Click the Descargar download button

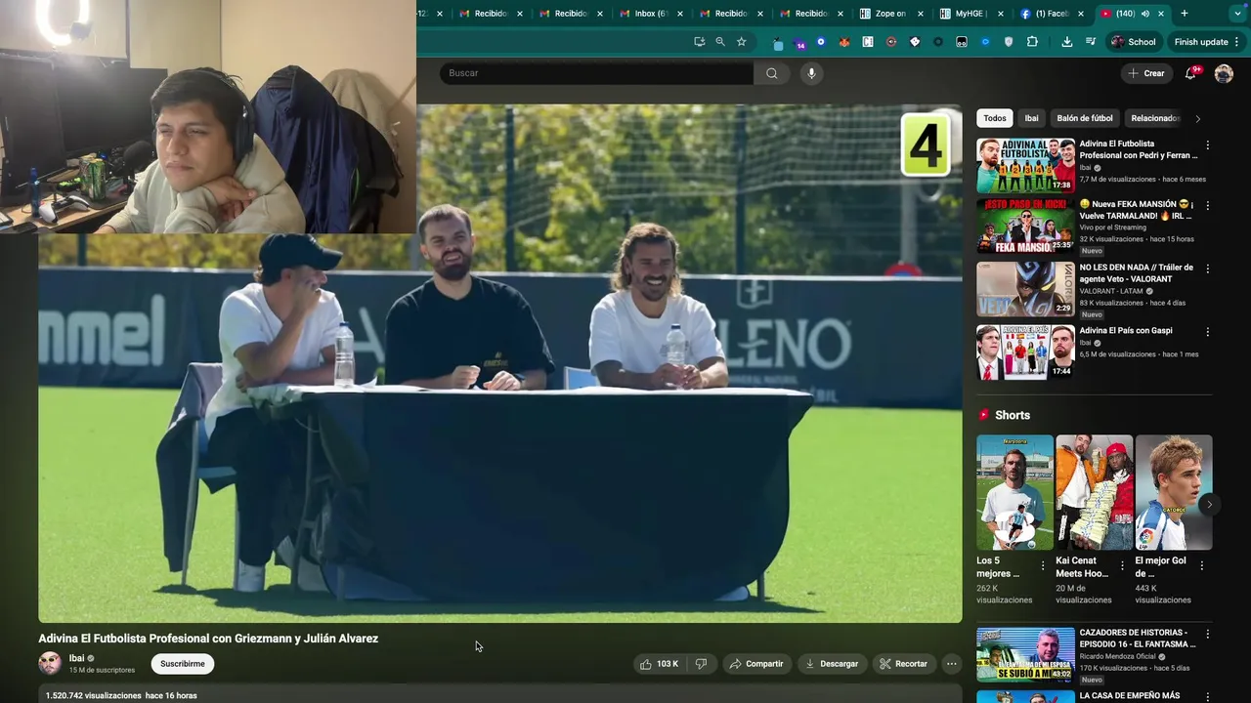(832, 664)
